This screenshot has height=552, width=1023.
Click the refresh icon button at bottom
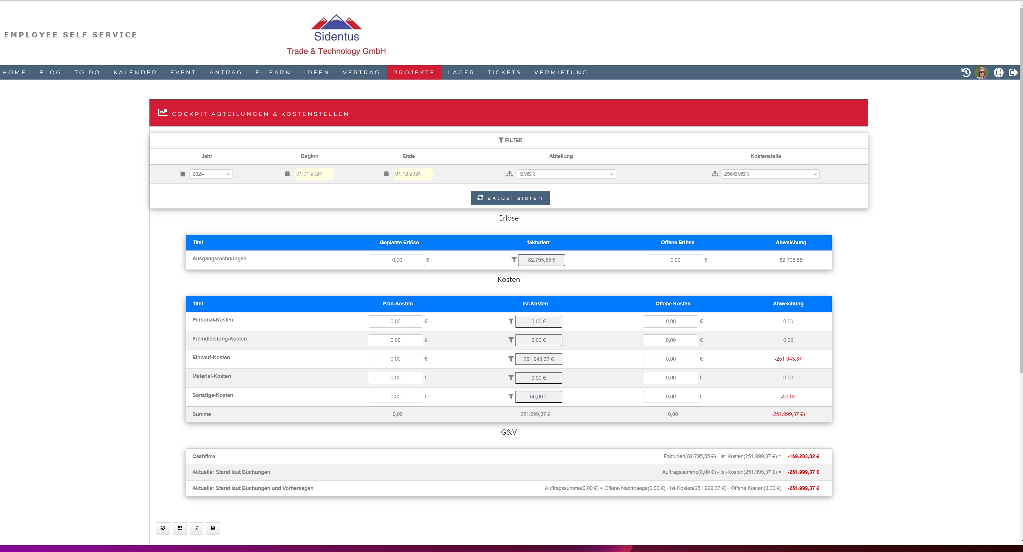coord(163,528)
